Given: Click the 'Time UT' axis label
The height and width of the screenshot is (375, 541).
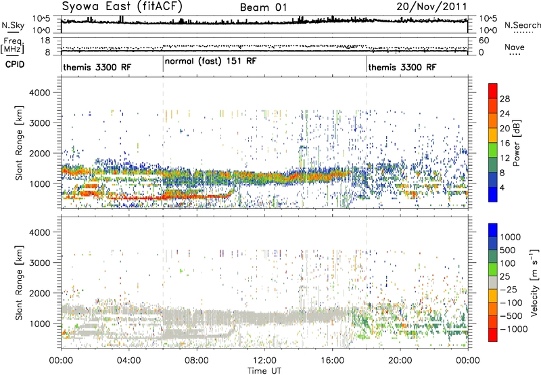Looking at the screenshot, I should (264, 371).
